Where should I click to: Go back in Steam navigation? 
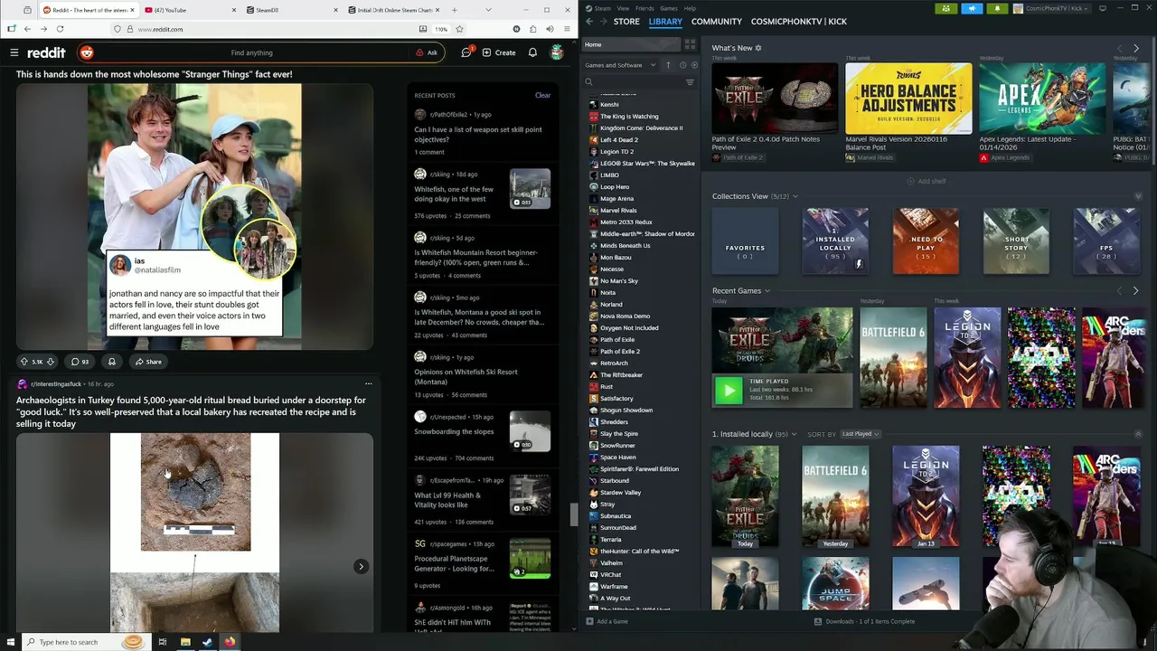point(589,22)
